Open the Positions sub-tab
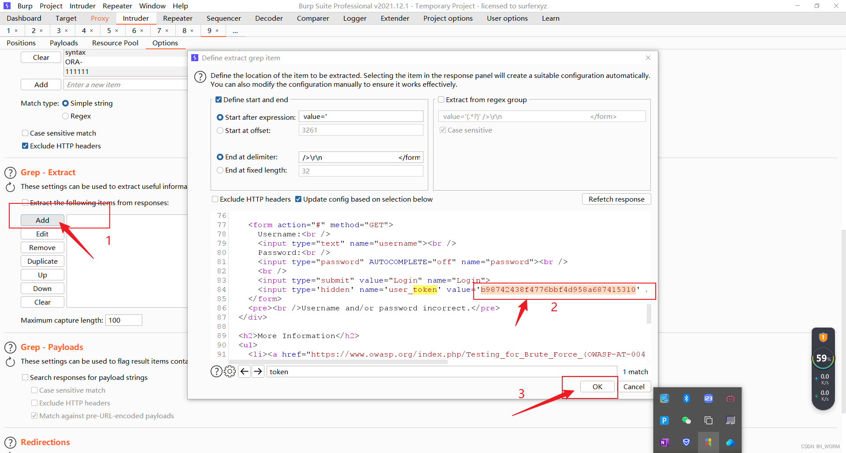846x453 pixels. pyautogui.click(x=21, y=43)
